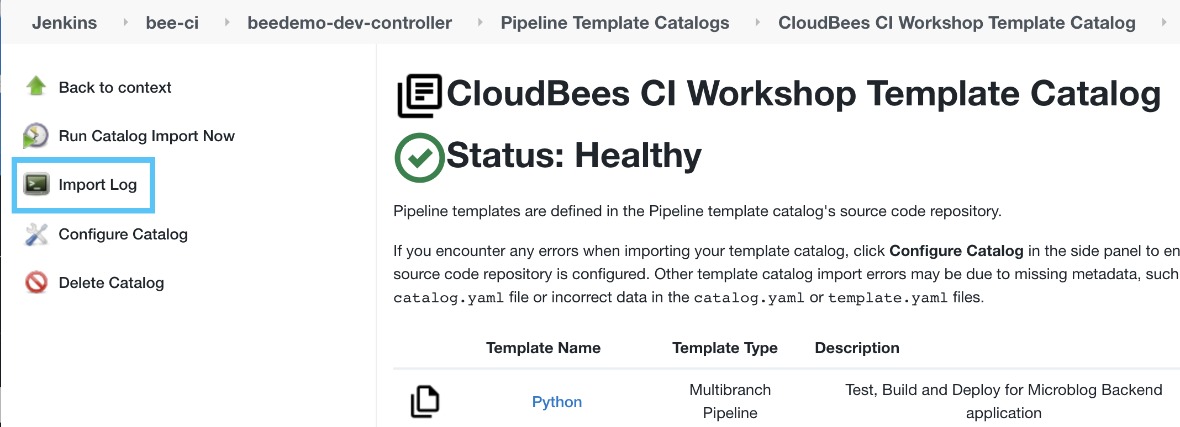Click the catalog icon beside the page title
This screenshot has height=427, width=1180.
click(x=420, y=95)
